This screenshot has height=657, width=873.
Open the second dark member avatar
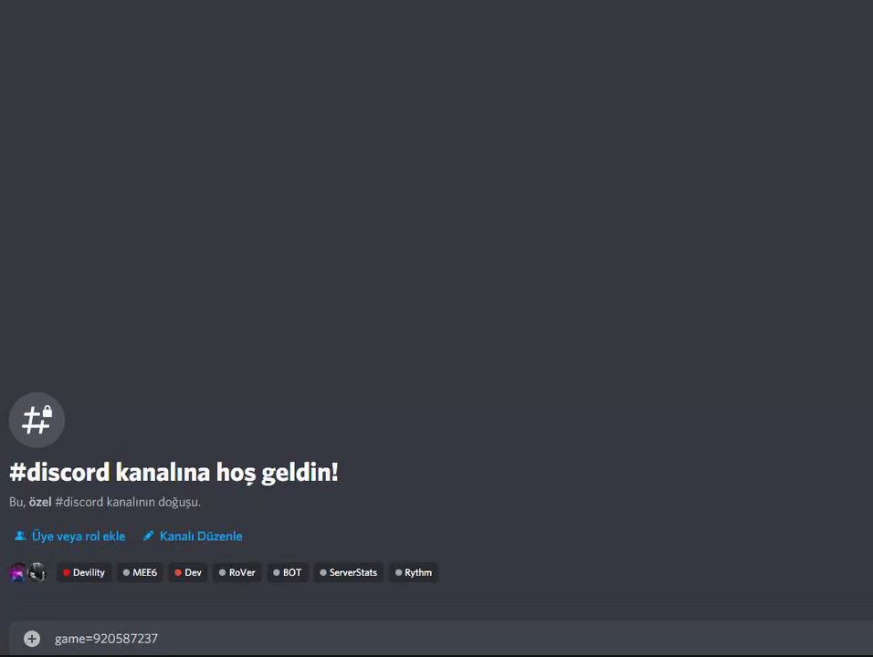(37, 572)
